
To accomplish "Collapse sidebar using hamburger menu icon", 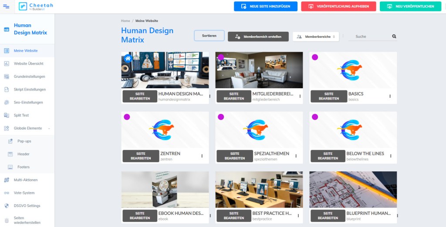I will coord(6,6).
